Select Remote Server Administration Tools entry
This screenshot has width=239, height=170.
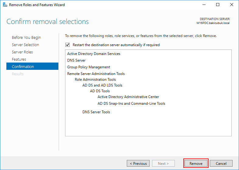pos(96,74)
